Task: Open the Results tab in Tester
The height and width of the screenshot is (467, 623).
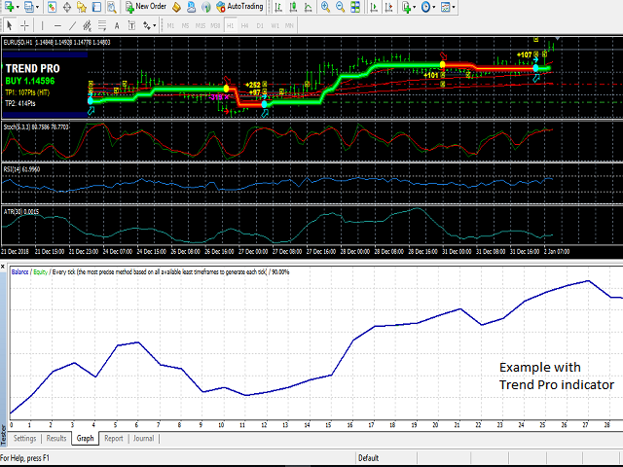Action: [x=56, y=439]
